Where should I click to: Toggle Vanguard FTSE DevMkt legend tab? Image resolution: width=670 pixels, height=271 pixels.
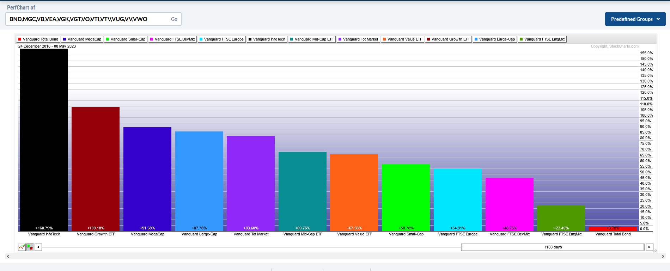(172, 39)
